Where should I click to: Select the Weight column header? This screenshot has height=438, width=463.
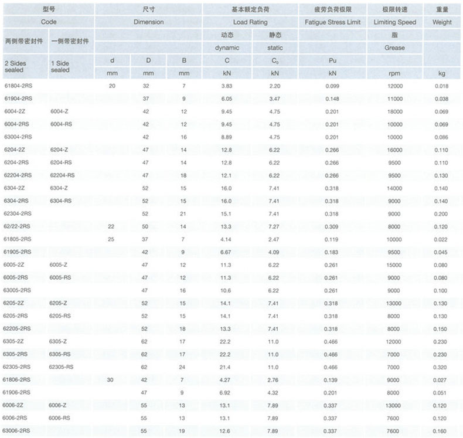coord(442,22)
